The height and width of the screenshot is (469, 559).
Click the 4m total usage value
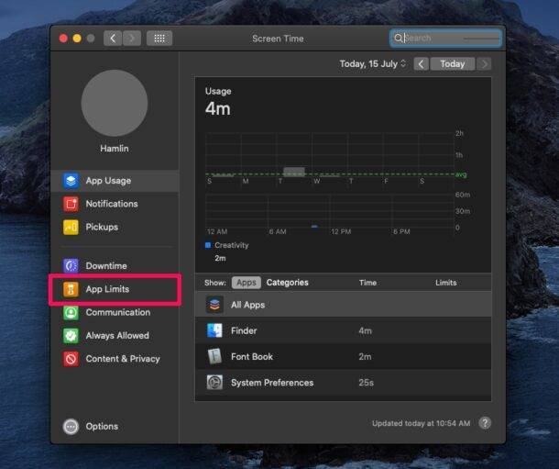tap(218, 108)
